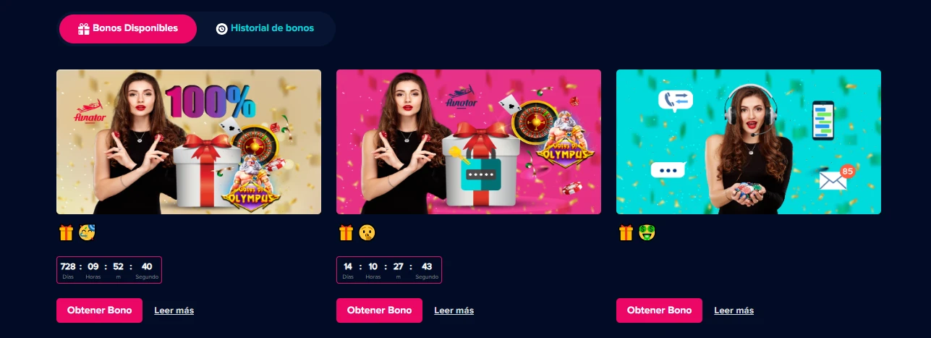
Task: Click the party face emoji under first bonus
Action: click(x=88, y=232)
